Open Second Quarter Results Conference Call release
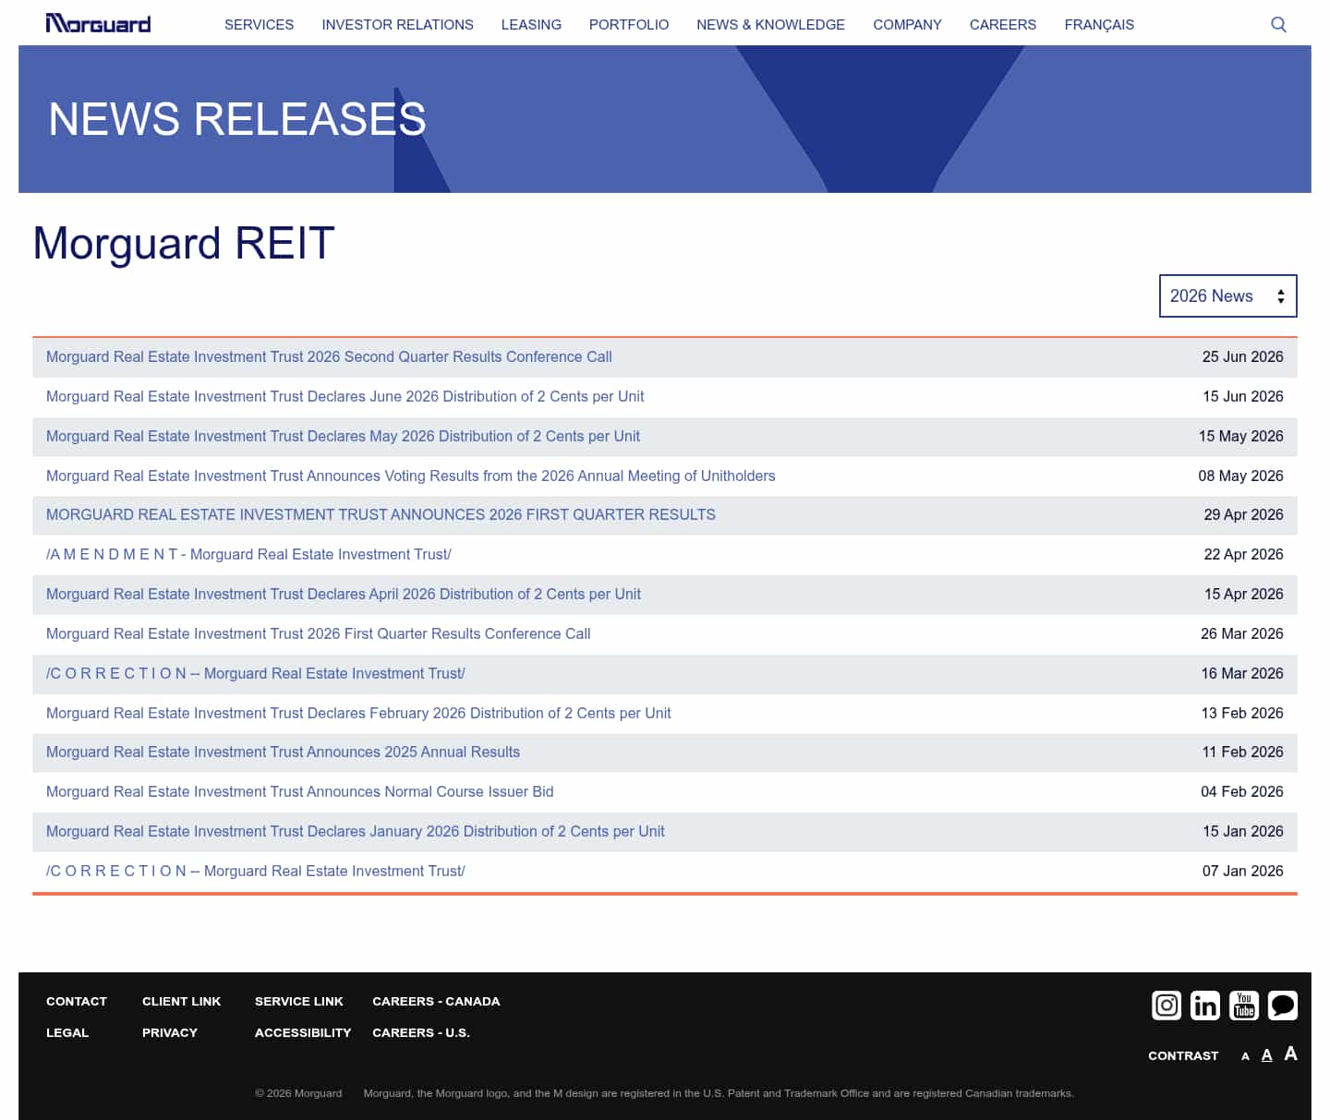 click(329, 356)
